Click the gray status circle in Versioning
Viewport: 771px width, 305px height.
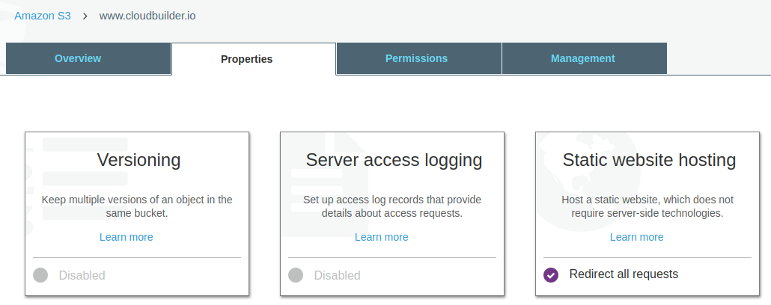point(40,275)
